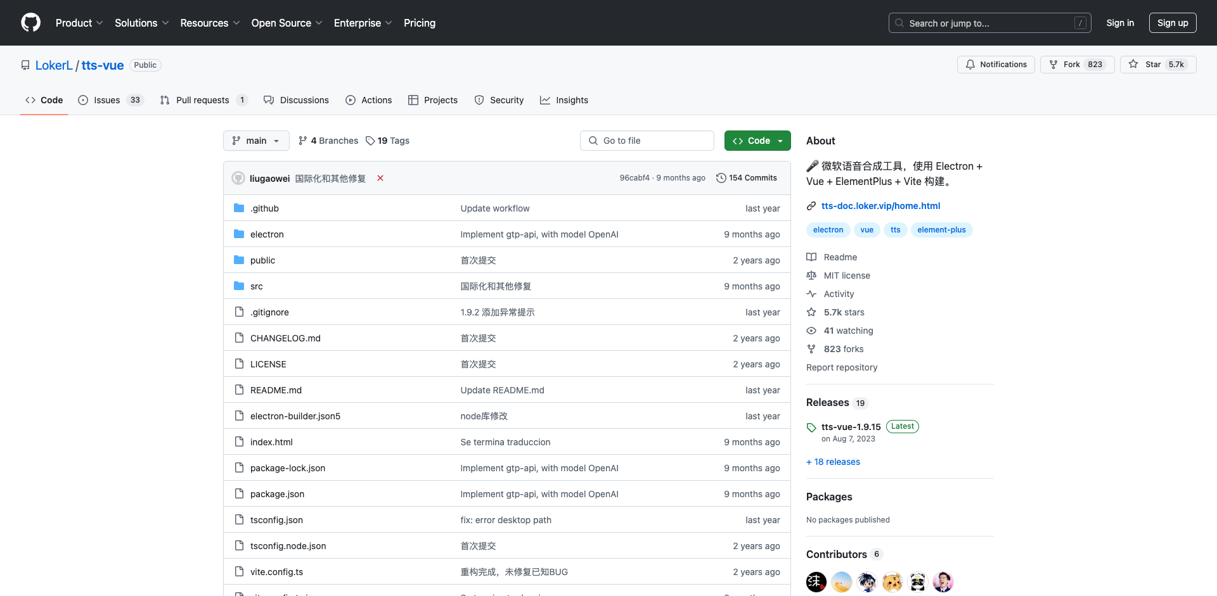Screen dimensions: 1217x596
Task: Expand the green Code clone dropdown
Action: tap(757, 141)
